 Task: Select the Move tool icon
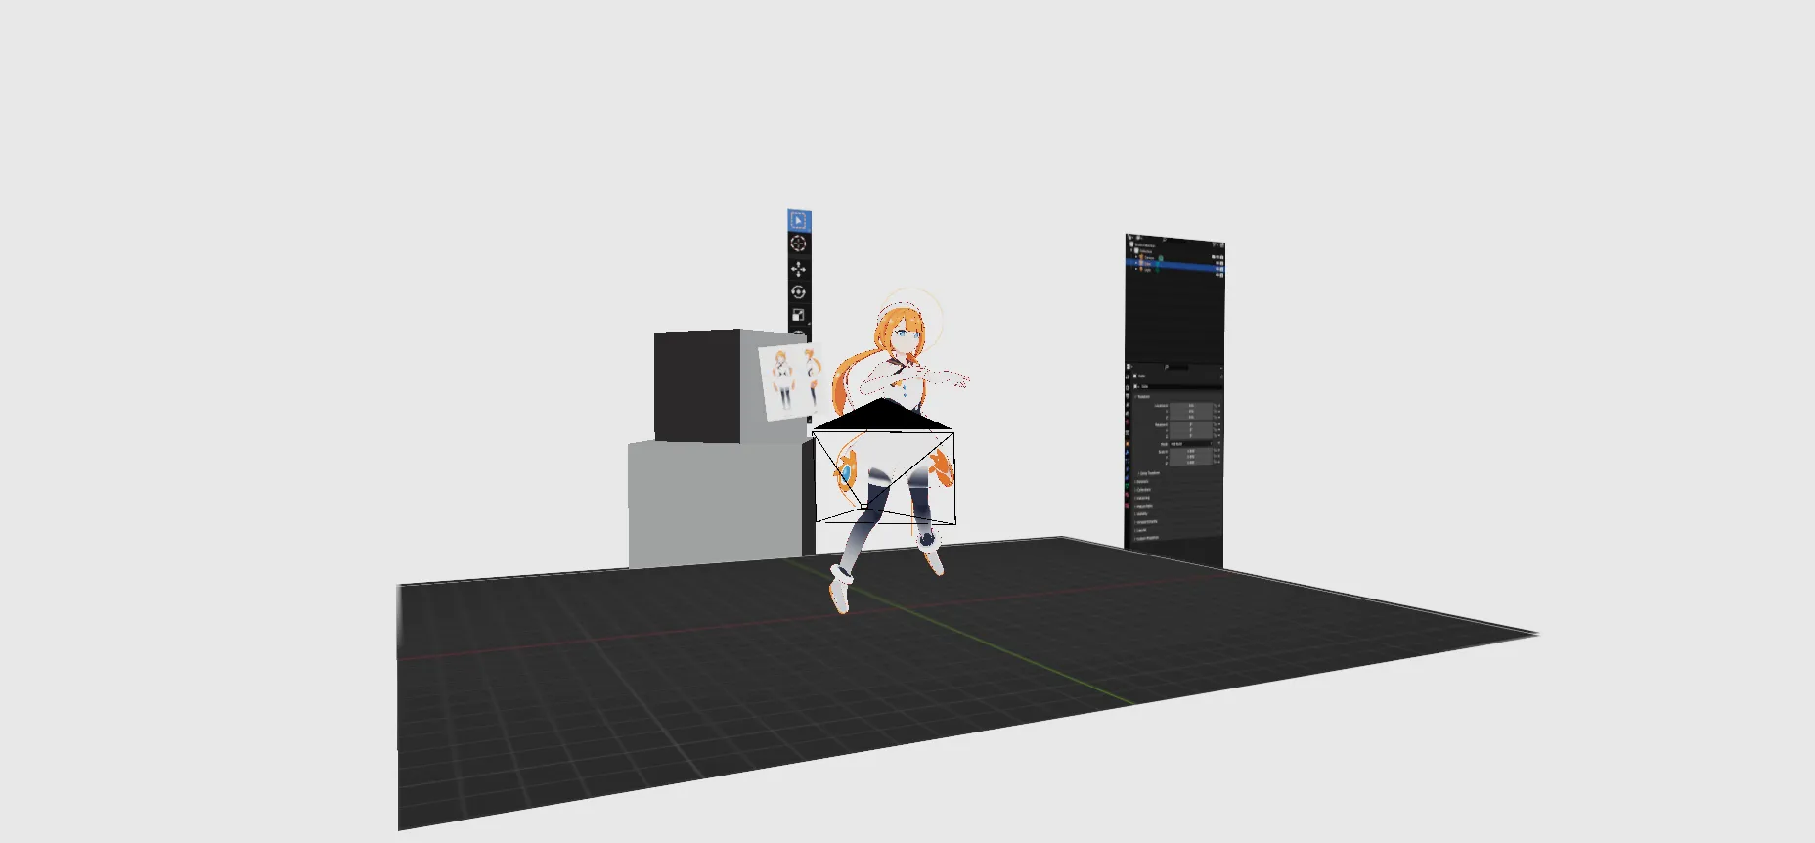tap(798, 268)
